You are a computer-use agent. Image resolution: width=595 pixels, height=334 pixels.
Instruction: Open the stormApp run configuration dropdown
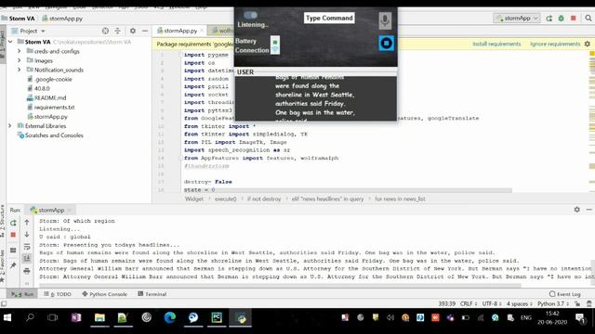point(517,19)
